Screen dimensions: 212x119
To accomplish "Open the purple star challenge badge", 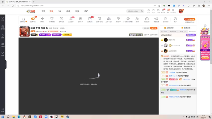I will pyautogui.click(x=45, y=35).
